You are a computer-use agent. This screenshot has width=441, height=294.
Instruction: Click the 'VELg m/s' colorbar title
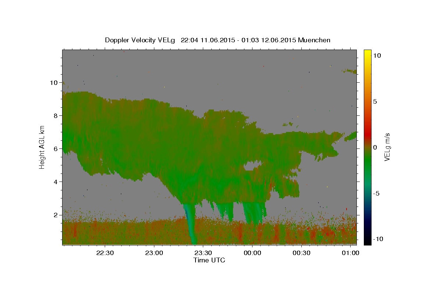tap(387, 147)
